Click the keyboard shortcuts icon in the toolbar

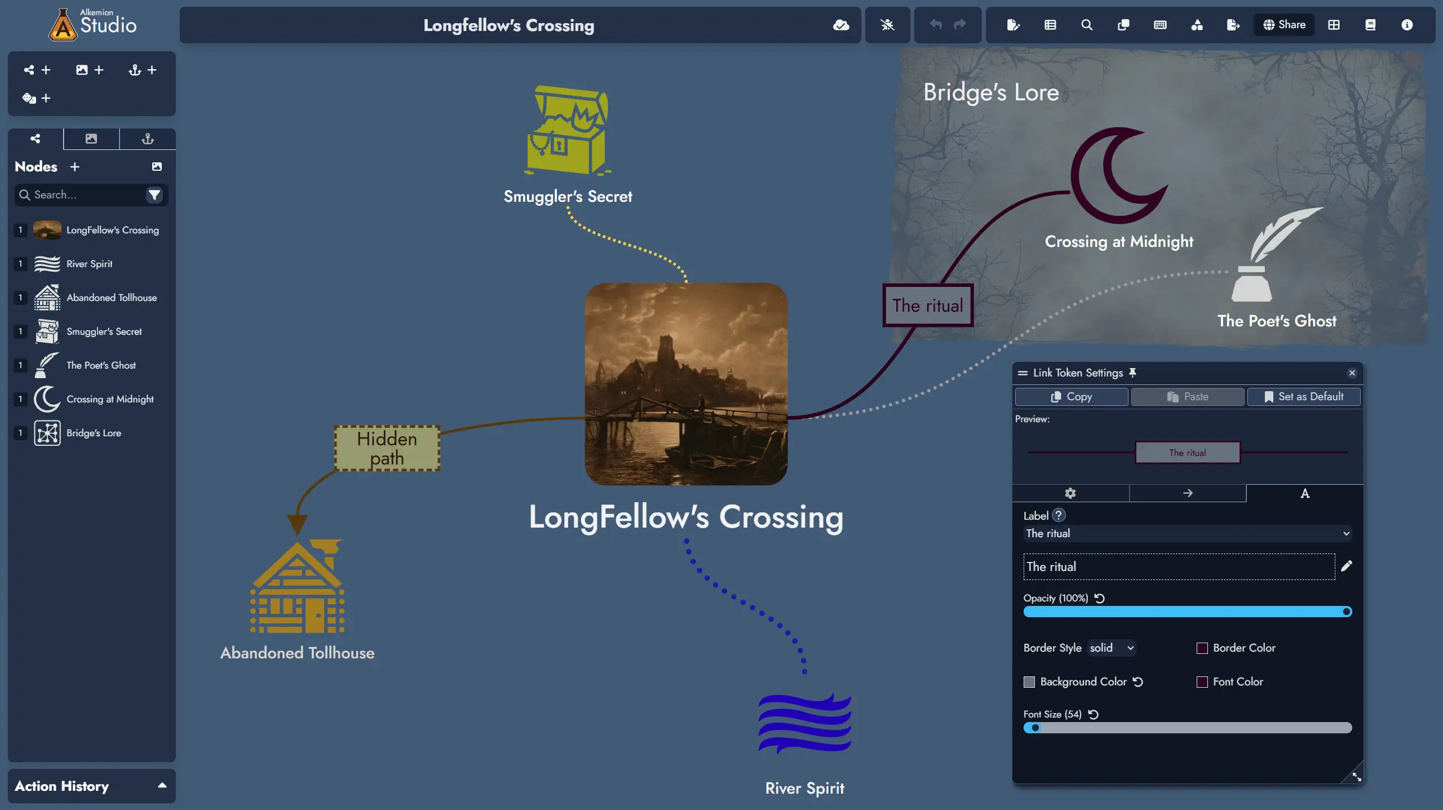(1159, 25)
